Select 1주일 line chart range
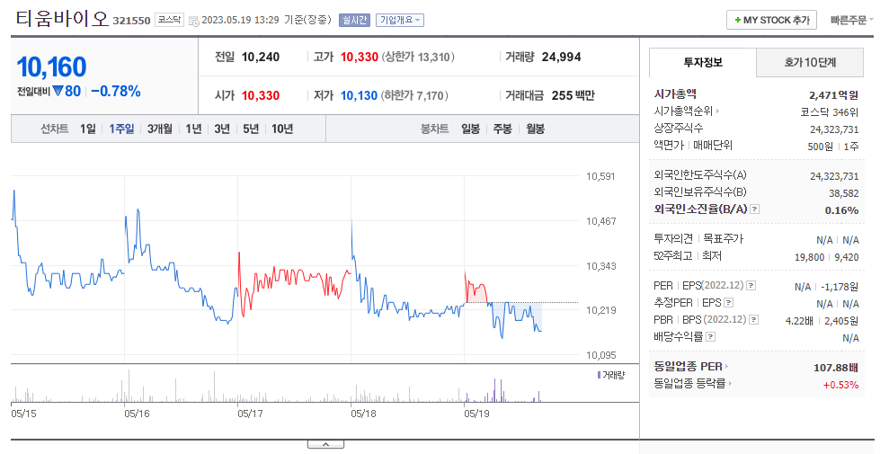 (x=122, y=129)
